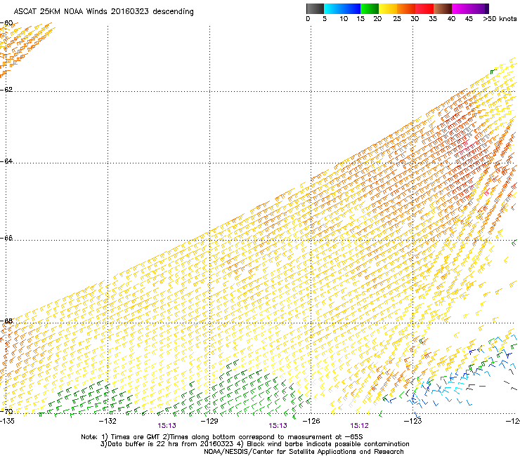Pick the brown 35-40 knots legend swatch
Viewport: 520px width, 456px height.
443,8
